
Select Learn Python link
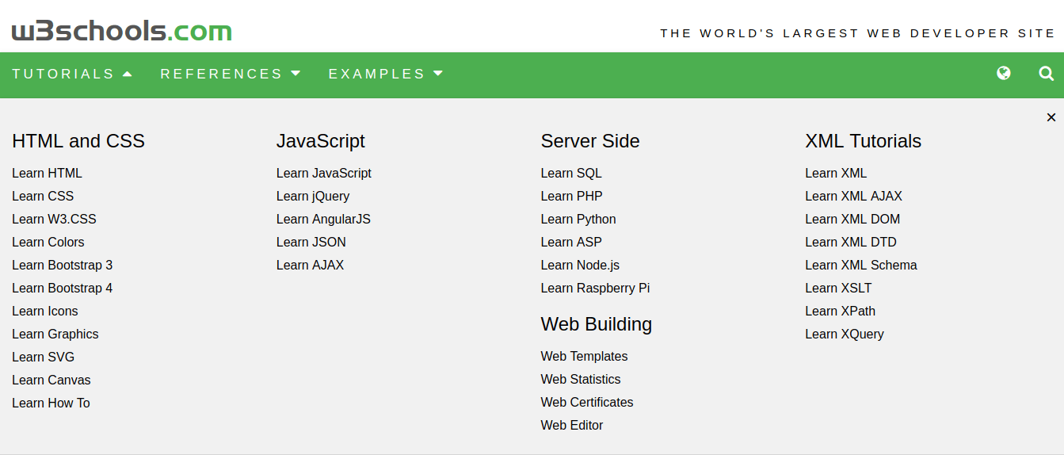tap(578, 219)
